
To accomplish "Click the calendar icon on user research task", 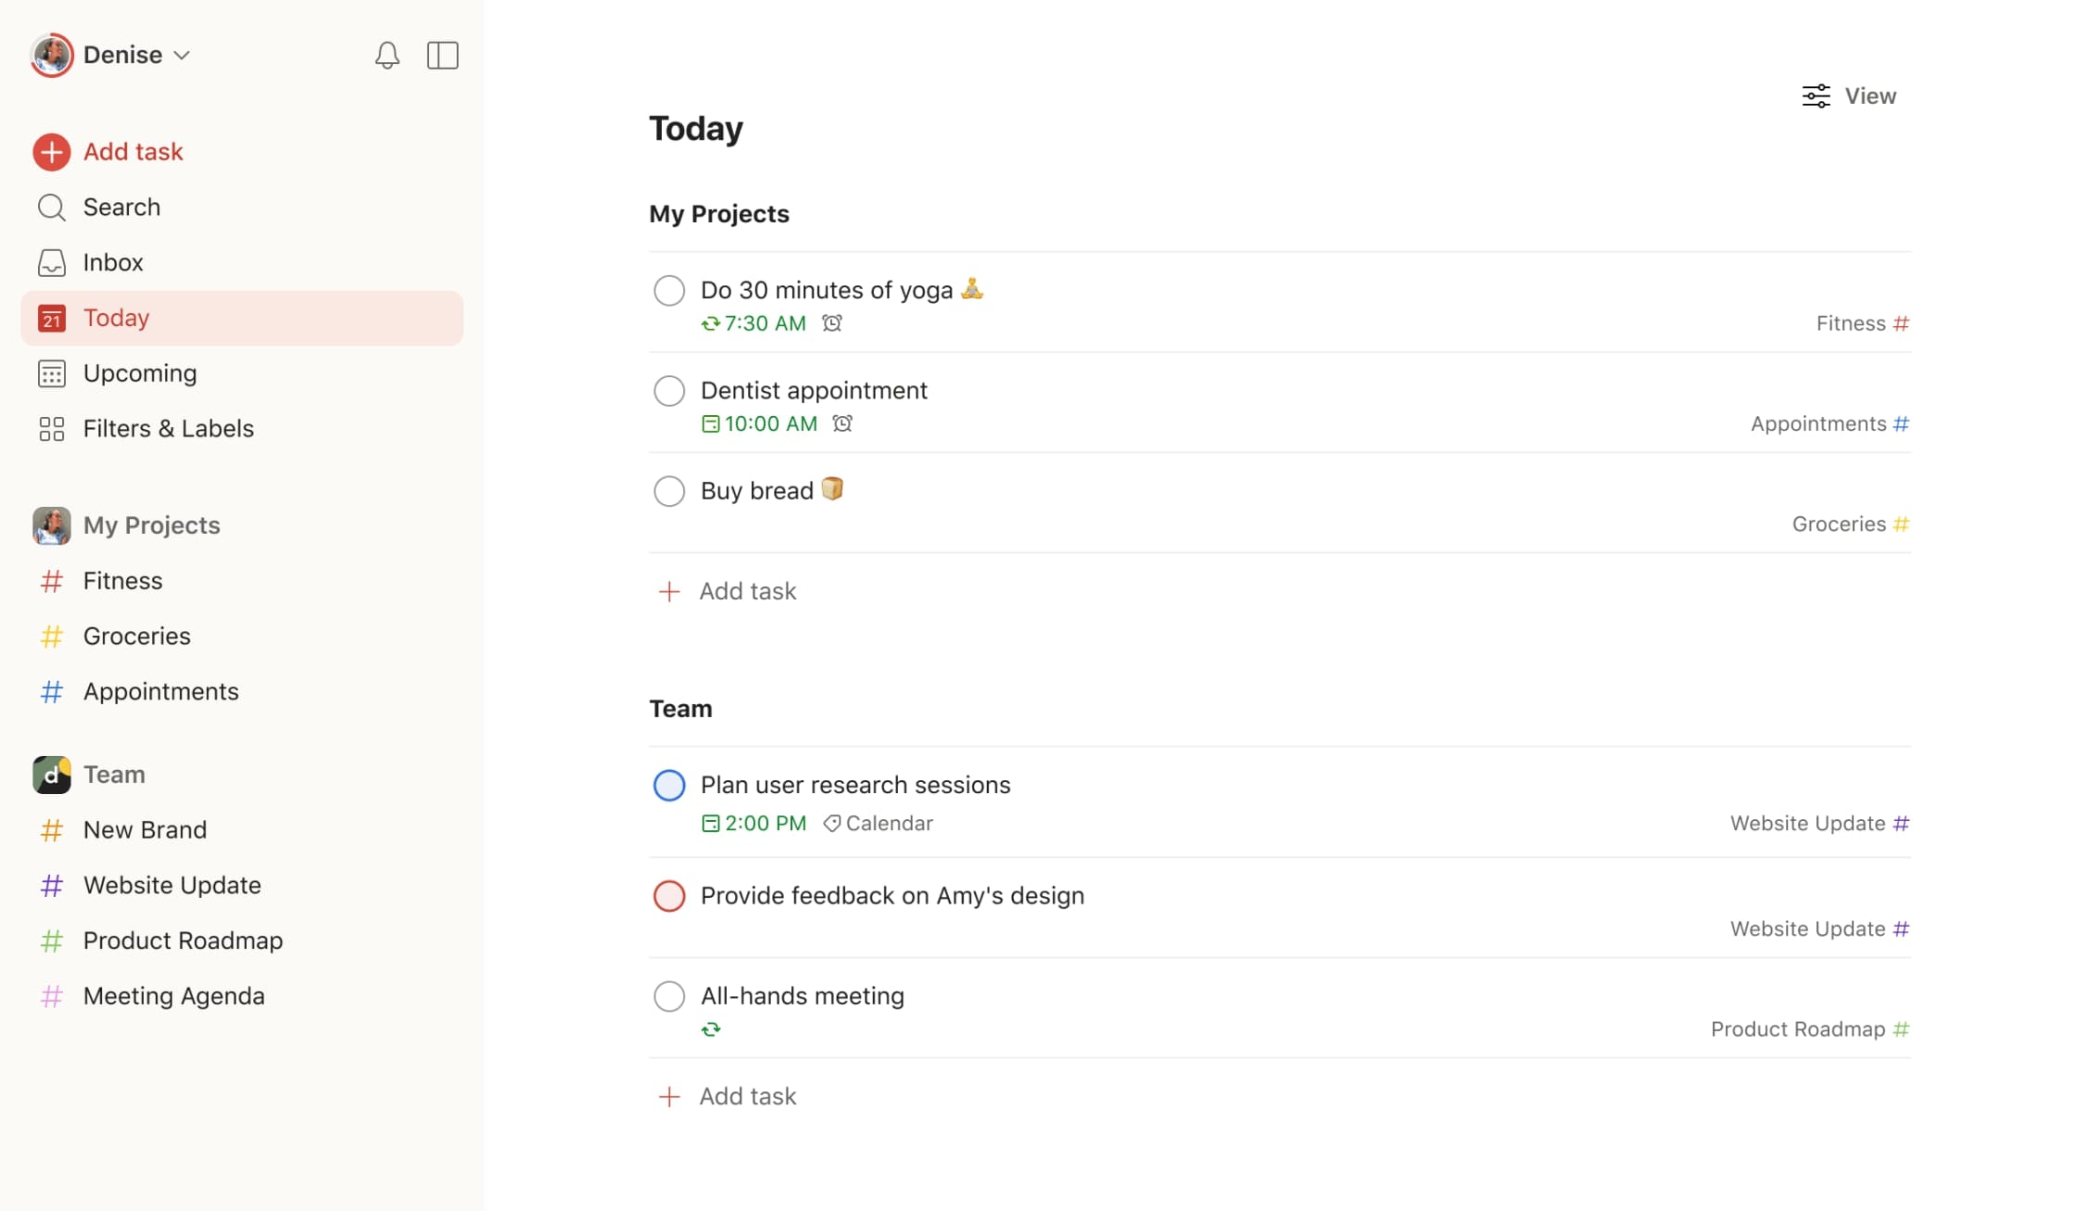I will coord(712,822).
